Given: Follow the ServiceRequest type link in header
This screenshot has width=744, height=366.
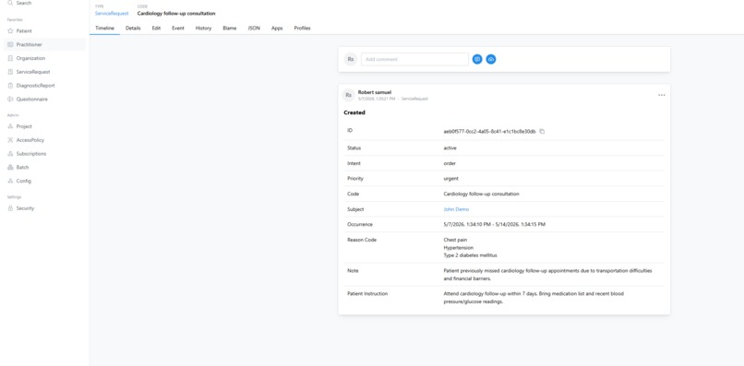Looking at the screenshot, I should point(112,13).
